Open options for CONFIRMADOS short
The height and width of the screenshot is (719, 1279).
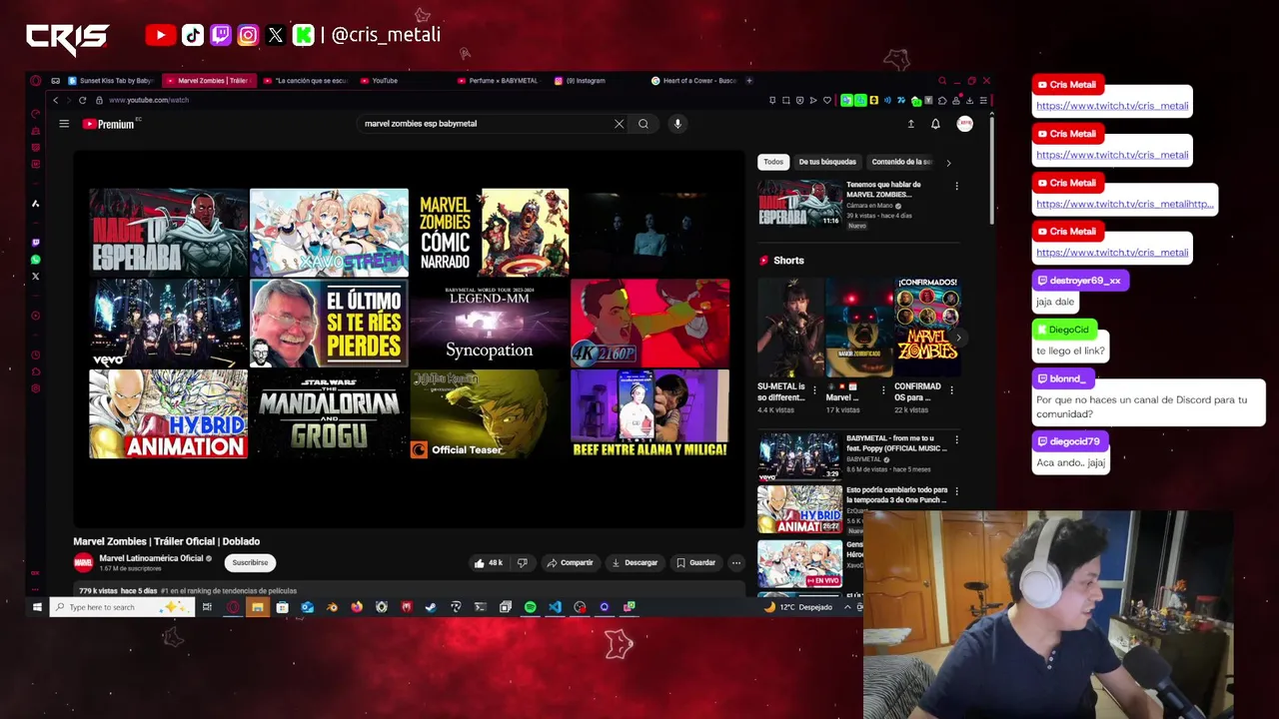(951, 390)
